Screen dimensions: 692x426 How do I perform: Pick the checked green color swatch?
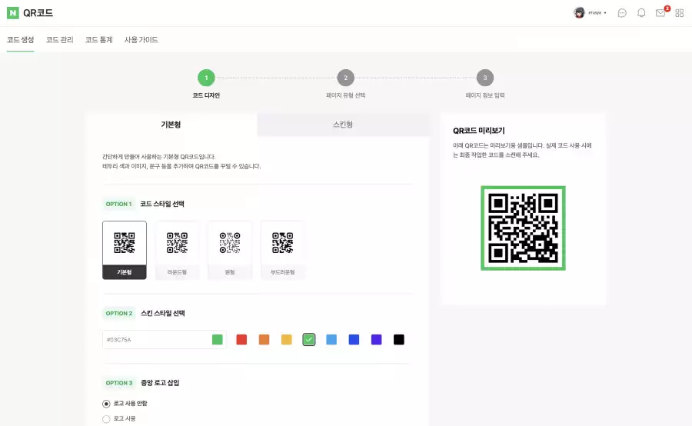point(309,339)
